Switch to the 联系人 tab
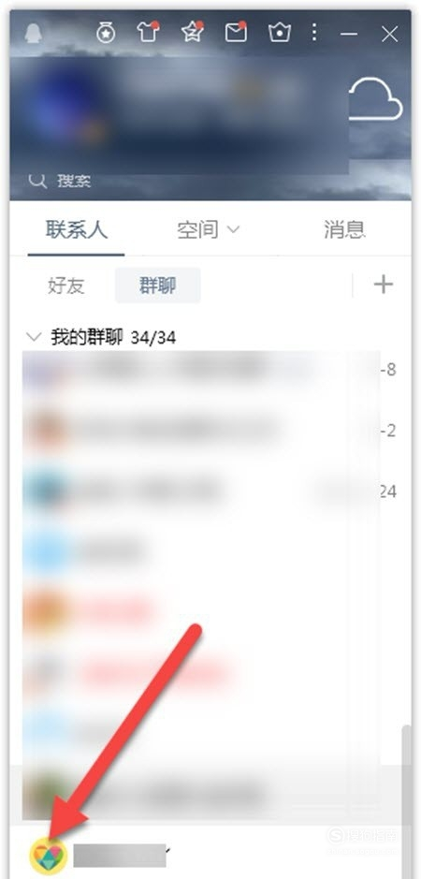 [x=76, y=230]
